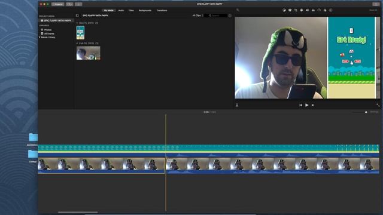The width and height of the screenshot is (383, 215).
Task: Click the horizontal timeline scrollbar
Action: point(78,213)
